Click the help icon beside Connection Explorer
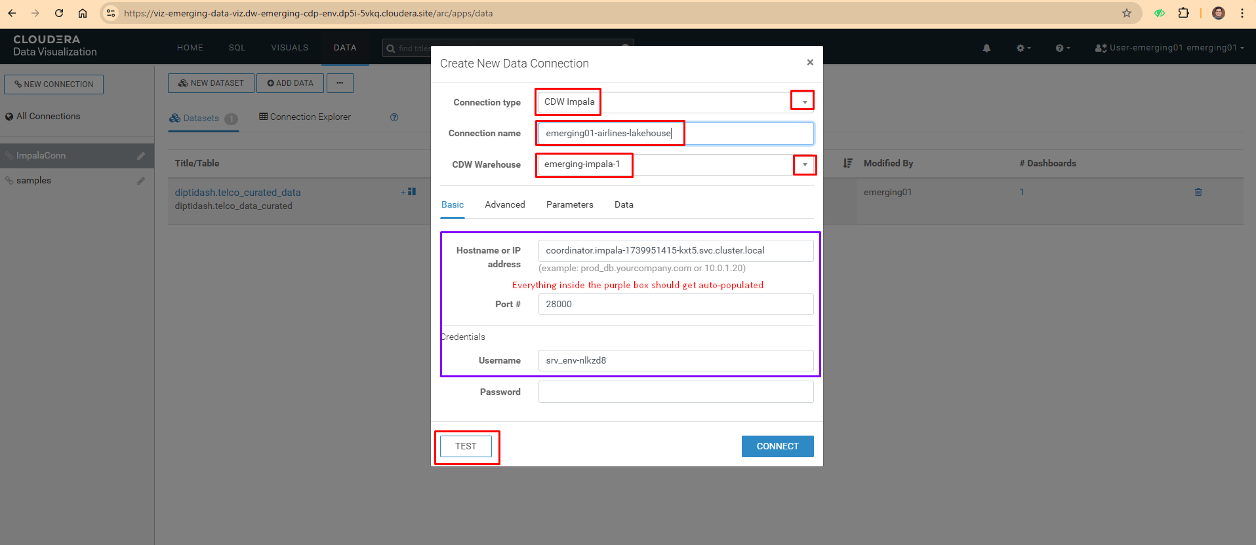 click(x=394, y=117)
